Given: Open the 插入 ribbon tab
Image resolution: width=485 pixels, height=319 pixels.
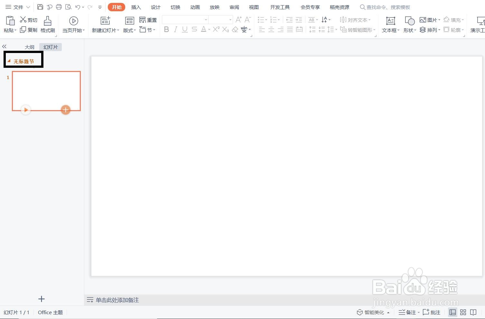Looking at the screenshot, I should (x=136, y=7).
